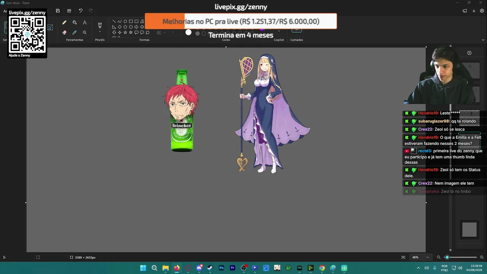The height and width of the screenshot is (274, 487).
Task: Click the Save icon in Paint's title bar
Action: pos(58,11)
